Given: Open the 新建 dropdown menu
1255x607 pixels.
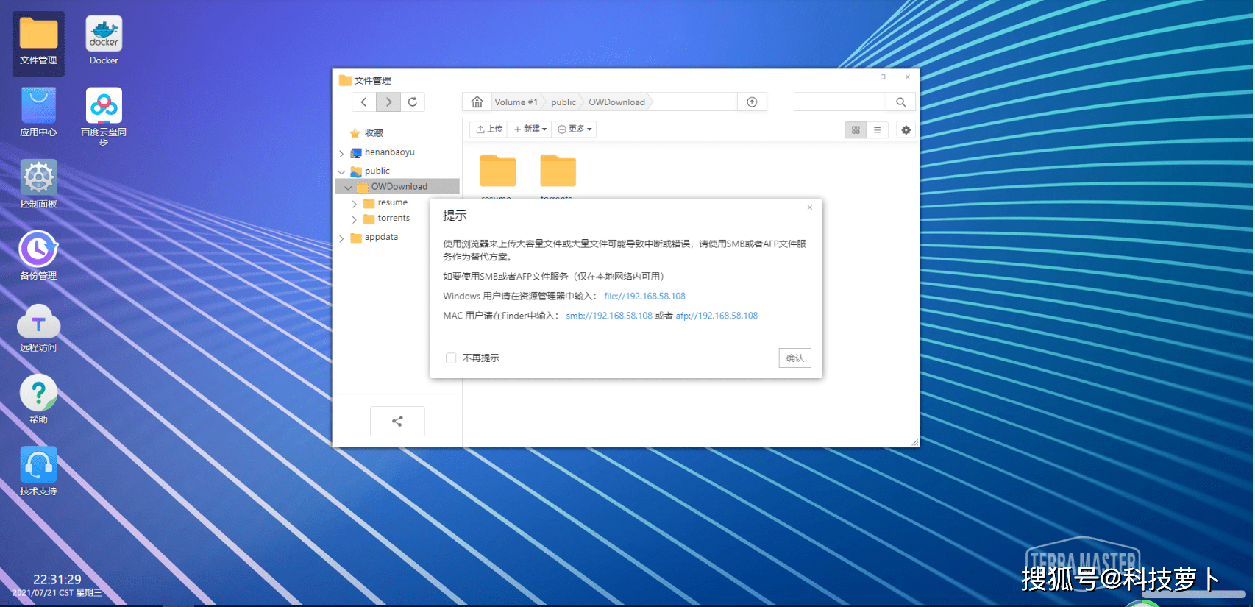Looking at the screenshot, I should [530, 129].
